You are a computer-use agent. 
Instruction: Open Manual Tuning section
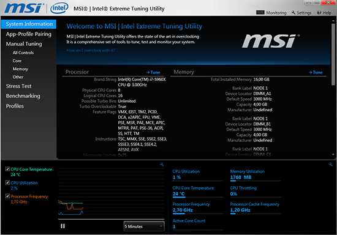point(24,44)
